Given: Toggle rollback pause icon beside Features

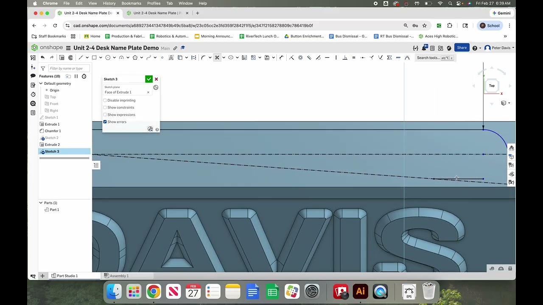Looking at the screenshot, I should [76, 76].
